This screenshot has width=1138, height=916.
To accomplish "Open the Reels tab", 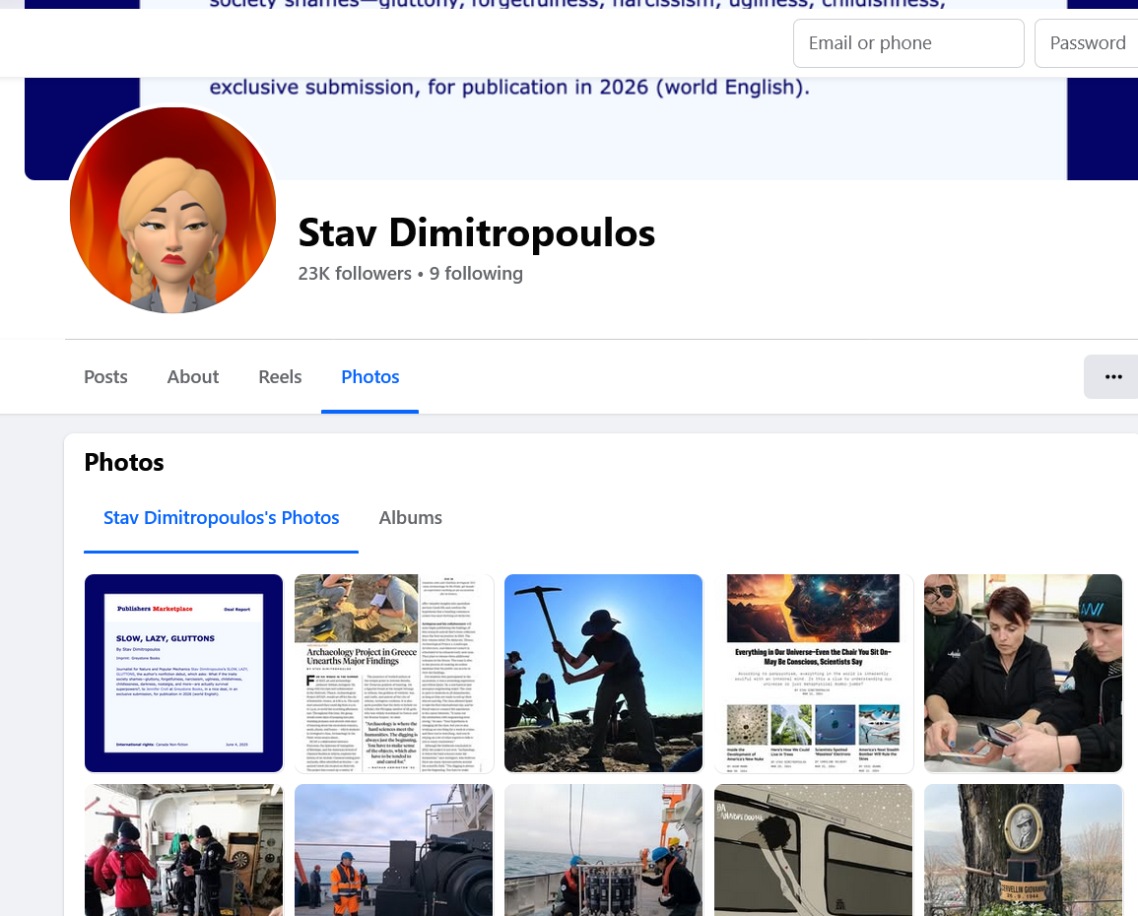I will point(280,376).
